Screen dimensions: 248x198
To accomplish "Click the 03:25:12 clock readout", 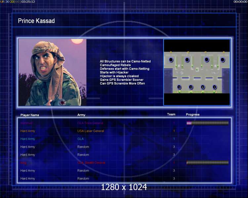I will tap(28, 2).
